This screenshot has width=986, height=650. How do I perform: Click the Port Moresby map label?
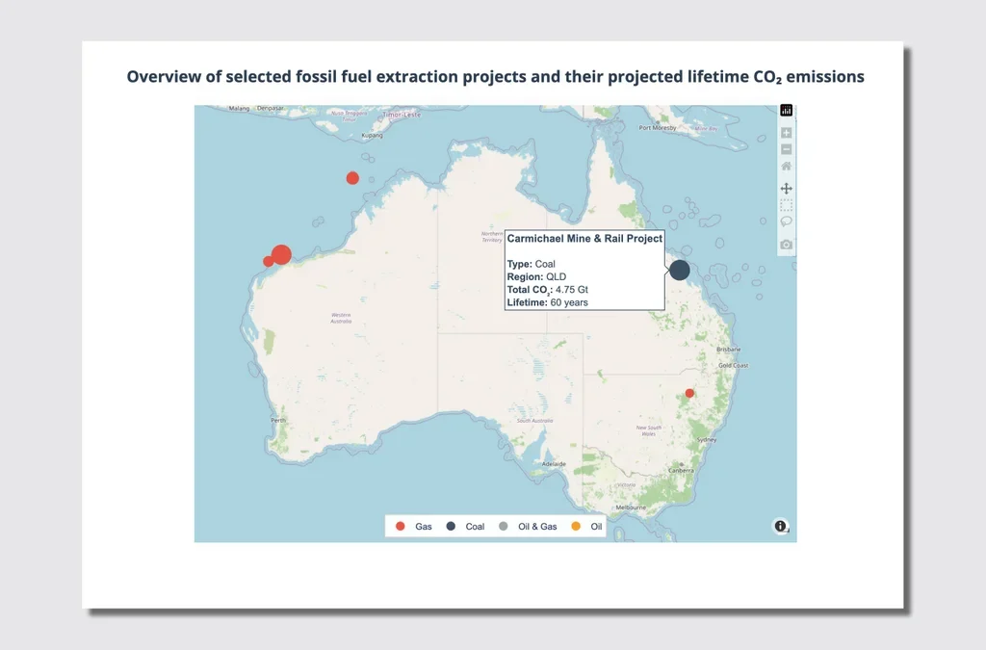[x=658, y=128]
